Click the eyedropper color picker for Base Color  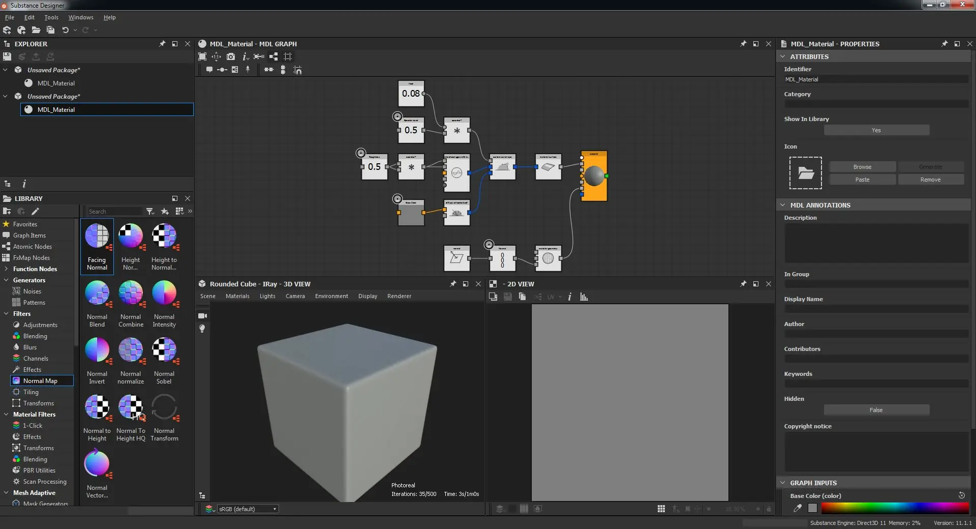pyautogui.click(x=798, y=508)
